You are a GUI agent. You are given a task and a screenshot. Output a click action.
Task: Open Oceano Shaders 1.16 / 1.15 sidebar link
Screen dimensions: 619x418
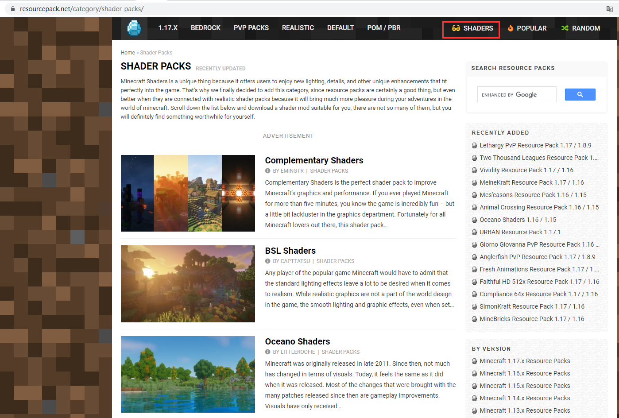coord(518,220)
